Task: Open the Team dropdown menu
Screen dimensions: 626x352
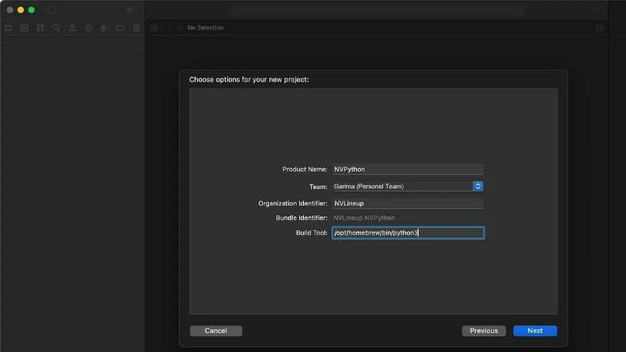Action: point(477,186)
